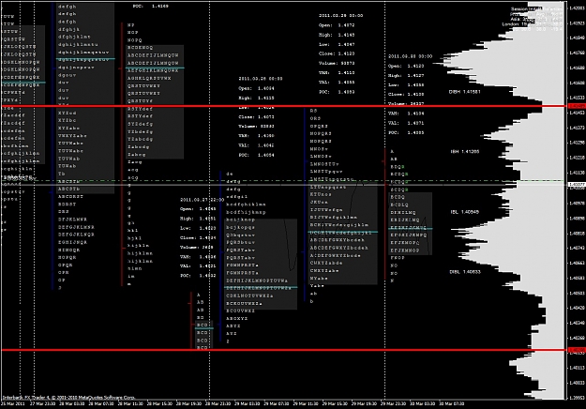Click the 2011.03.29 00:00 data block header
586x409 pixels.
pos(340,16)
